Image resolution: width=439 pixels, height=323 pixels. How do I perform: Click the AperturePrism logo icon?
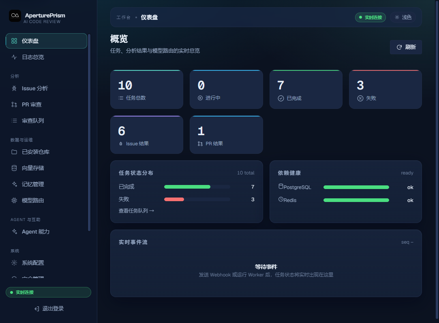[15, 16]
